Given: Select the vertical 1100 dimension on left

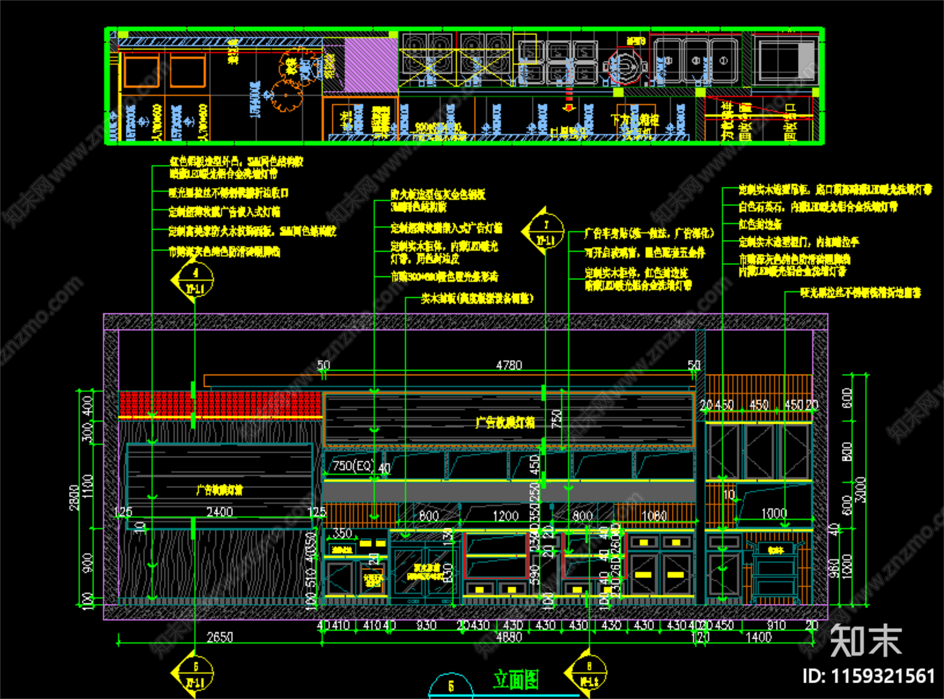Looking at the screenshot, I should coord(88,486).
